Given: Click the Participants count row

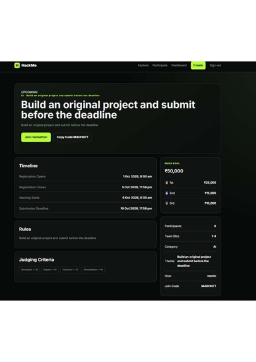Looking at the screenshot, I should tap(190, 226).
